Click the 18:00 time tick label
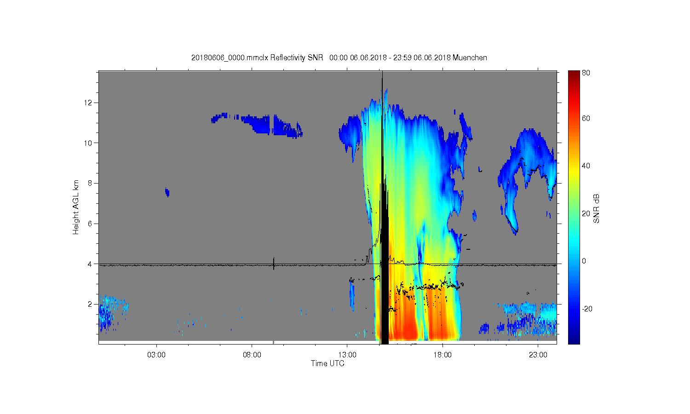Image resolution: width=690 pixels, height=414 pixels. point(443,355)
